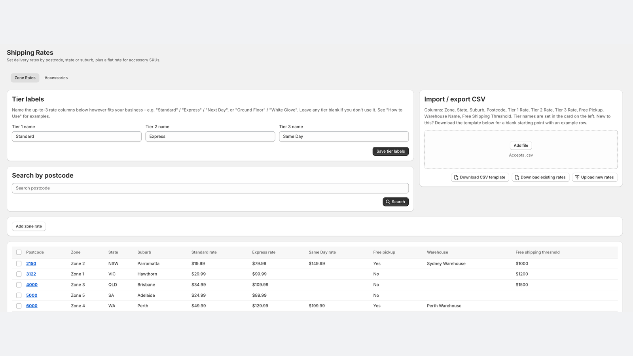Click the $1500 threshold value
This screenshot has height=356, width=633.
[x=522, y=285]
